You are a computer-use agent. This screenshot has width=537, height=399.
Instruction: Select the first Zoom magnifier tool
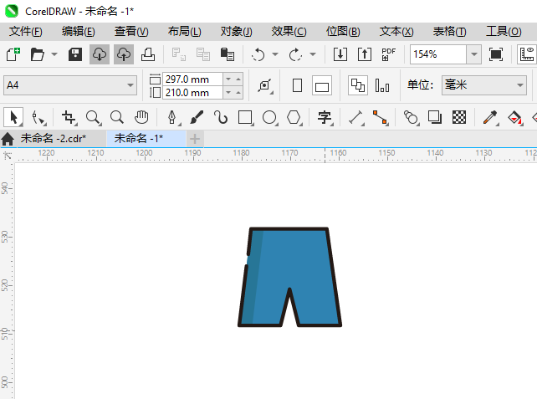click(93, 117)
